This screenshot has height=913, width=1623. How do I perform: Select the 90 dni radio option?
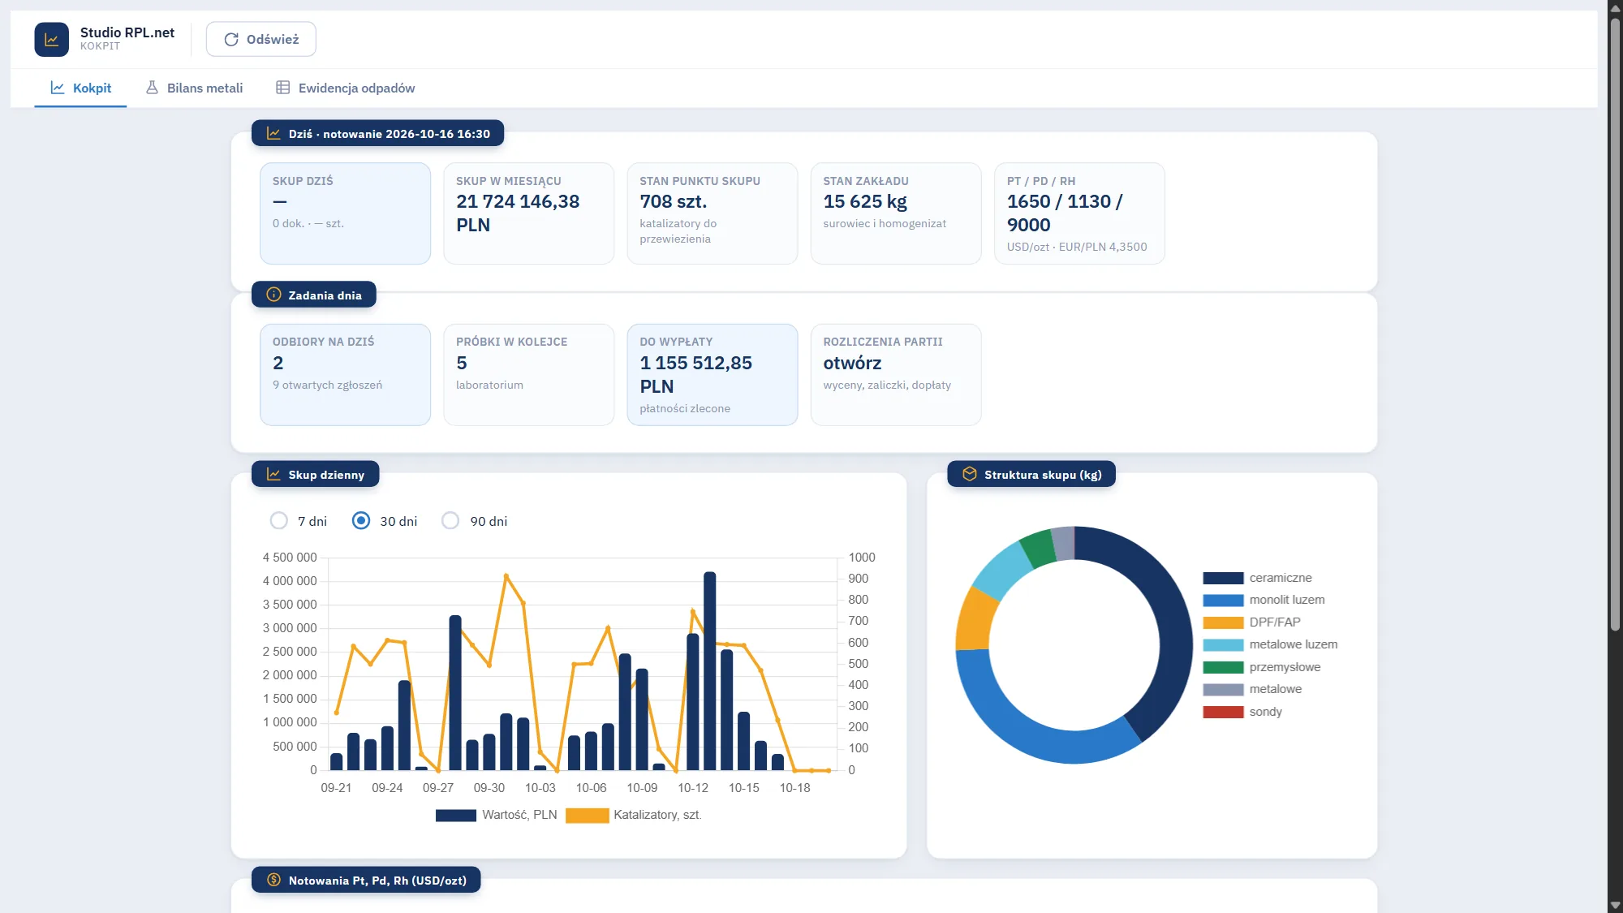[x=450, y=521]
